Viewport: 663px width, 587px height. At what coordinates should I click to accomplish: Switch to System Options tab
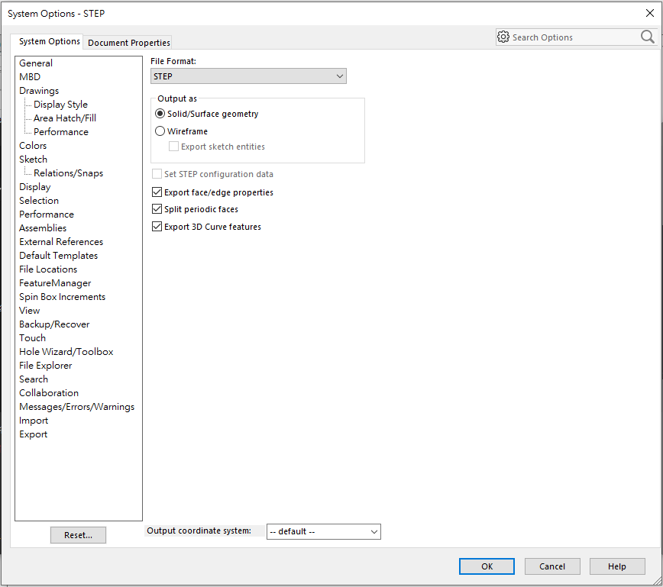pyautogui.click(x=49, y=41)
